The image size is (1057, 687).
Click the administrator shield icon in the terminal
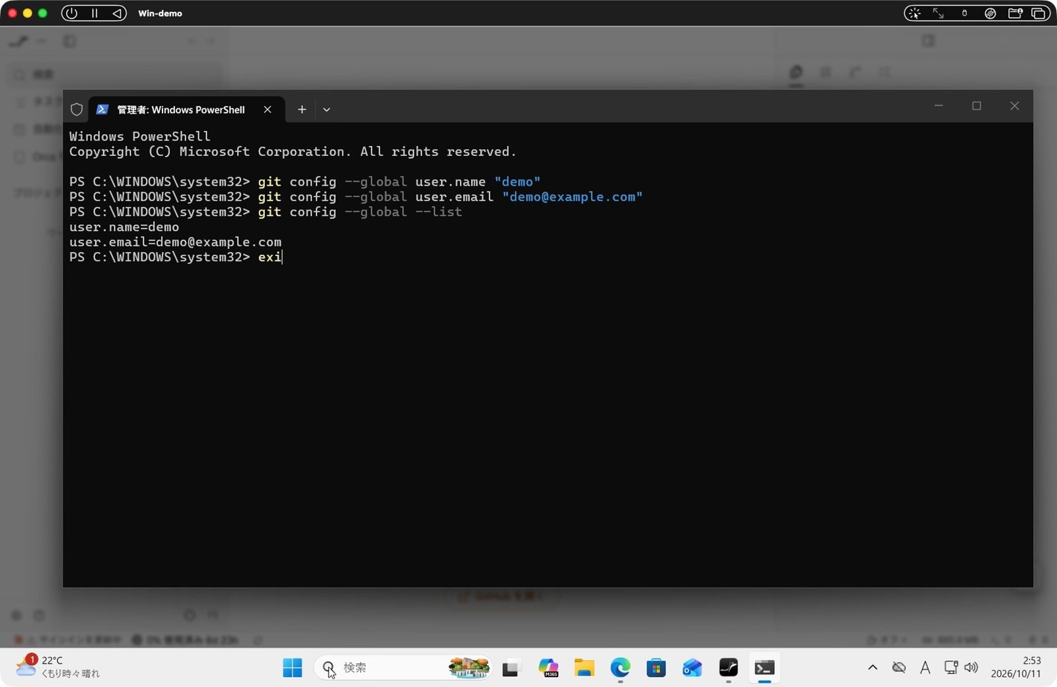pyautogui.click(x=77, y=110)
